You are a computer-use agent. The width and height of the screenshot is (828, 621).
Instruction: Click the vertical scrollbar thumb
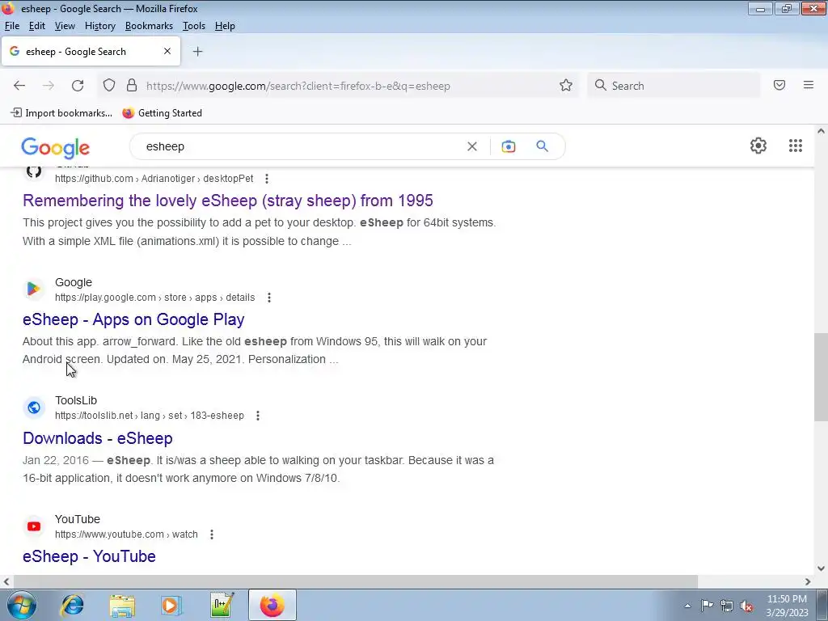(821, 377)
